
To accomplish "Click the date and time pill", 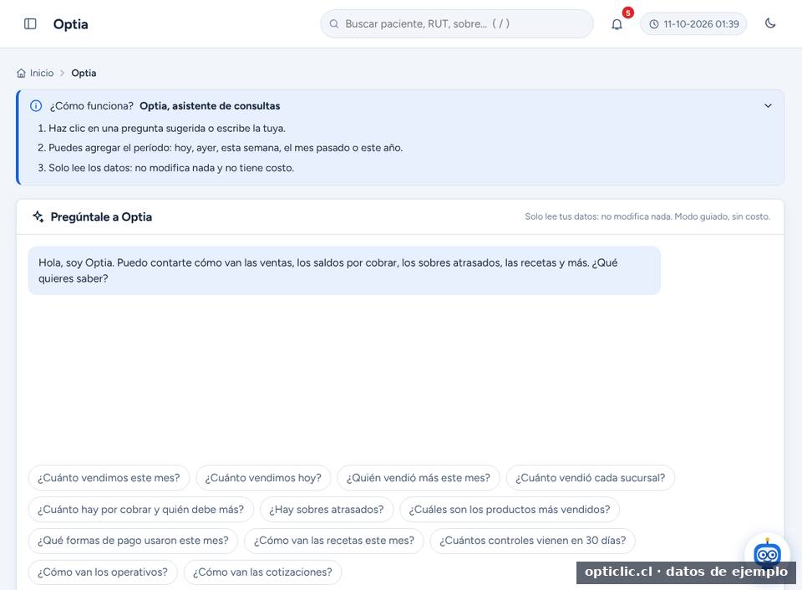I will (x=693, y=23).
